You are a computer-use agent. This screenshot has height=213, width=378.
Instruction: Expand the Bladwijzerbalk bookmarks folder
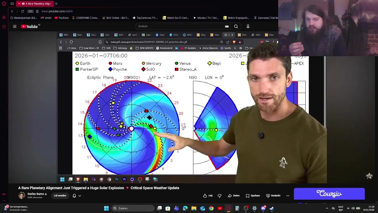coord(24,18)
